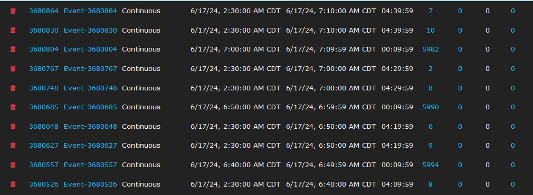Image resolution: width=533 pixels, height=195 pixels.
Task: Open Event-3680526 name link
Action: point(90,184)
